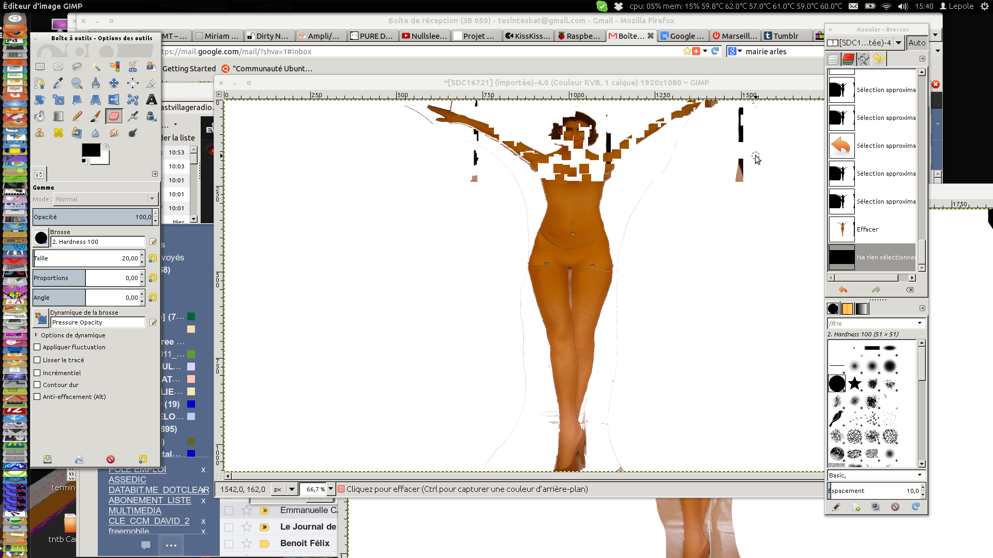Select the Heal tool bandage icon
993x558 pixels.
click(x=58, y=133)
